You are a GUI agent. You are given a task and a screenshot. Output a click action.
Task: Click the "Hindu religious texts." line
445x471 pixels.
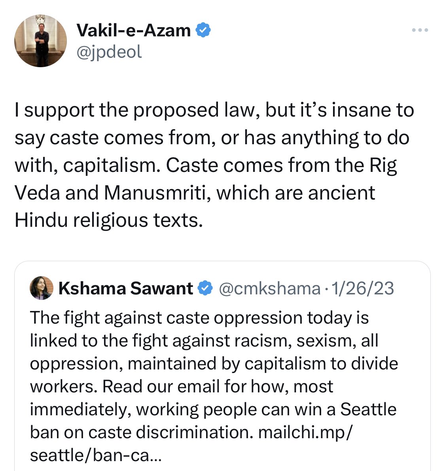(108, 220)
